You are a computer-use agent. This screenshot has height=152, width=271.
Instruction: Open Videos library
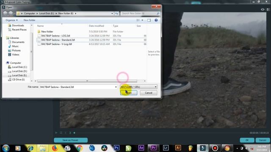pyautogui.click(x=16, y=54)
